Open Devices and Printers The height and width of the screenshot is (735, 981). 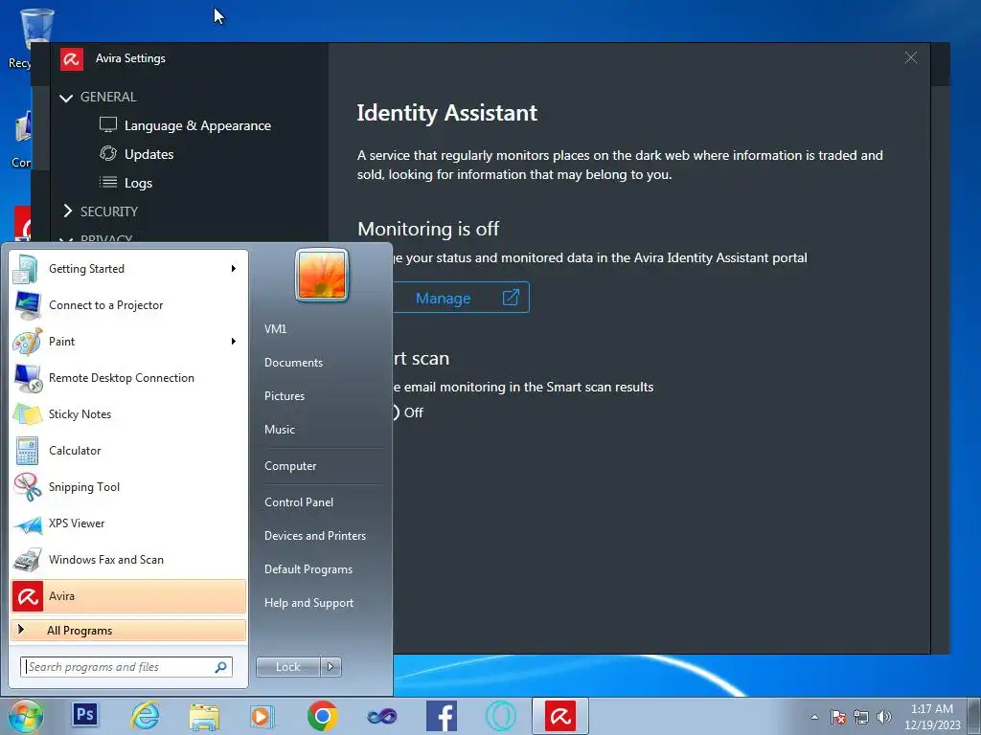pos(314,536)
